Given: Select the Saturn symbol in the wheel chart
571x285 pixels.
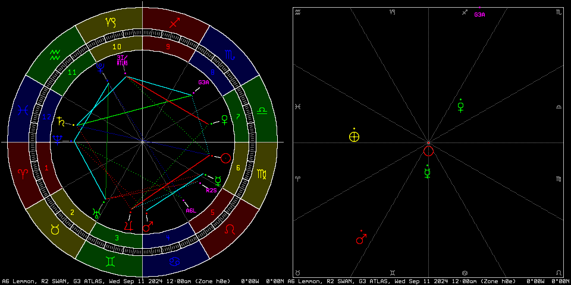Looking at the screenshot, I should pos(61,122).
